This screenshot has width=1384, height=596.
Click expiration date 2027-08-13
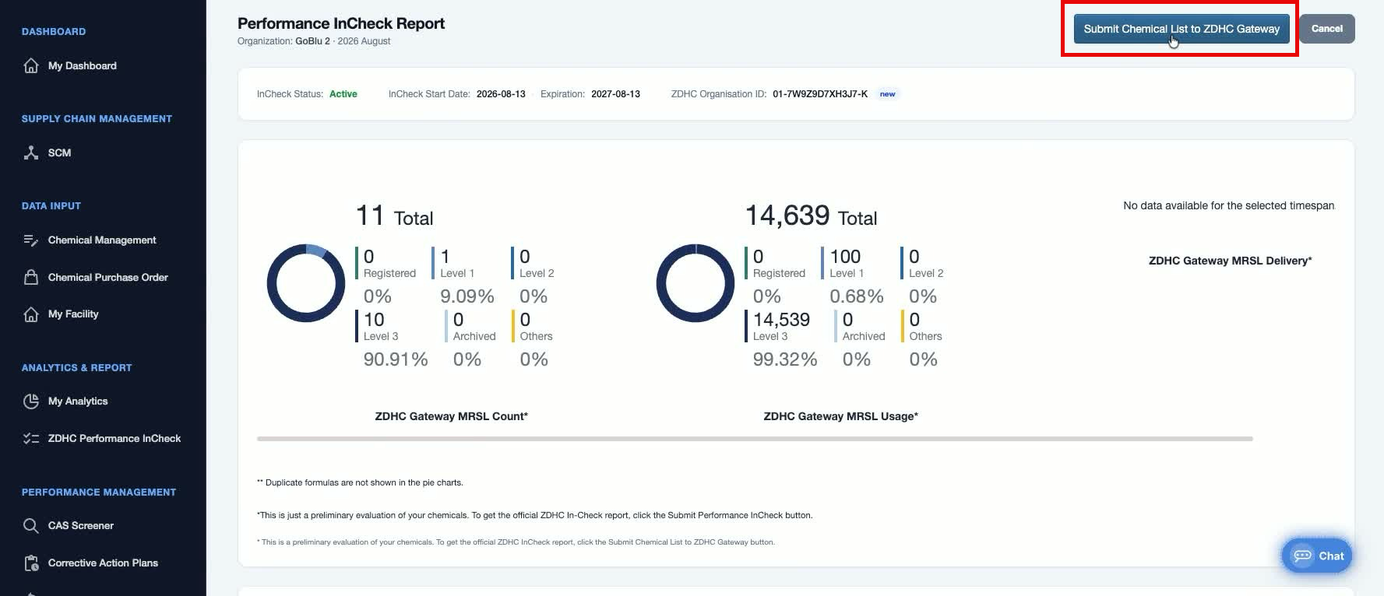(x=615, y=94)
